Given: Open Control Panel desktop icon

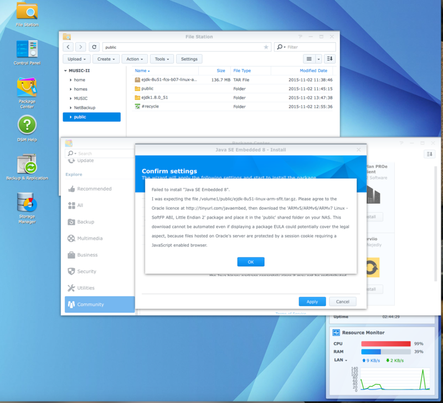Looking at the screenshot, I should (27, 53).
